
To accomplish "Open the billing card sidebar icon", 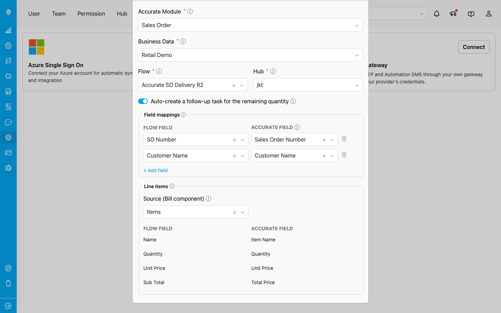I will tap(8, 153).
